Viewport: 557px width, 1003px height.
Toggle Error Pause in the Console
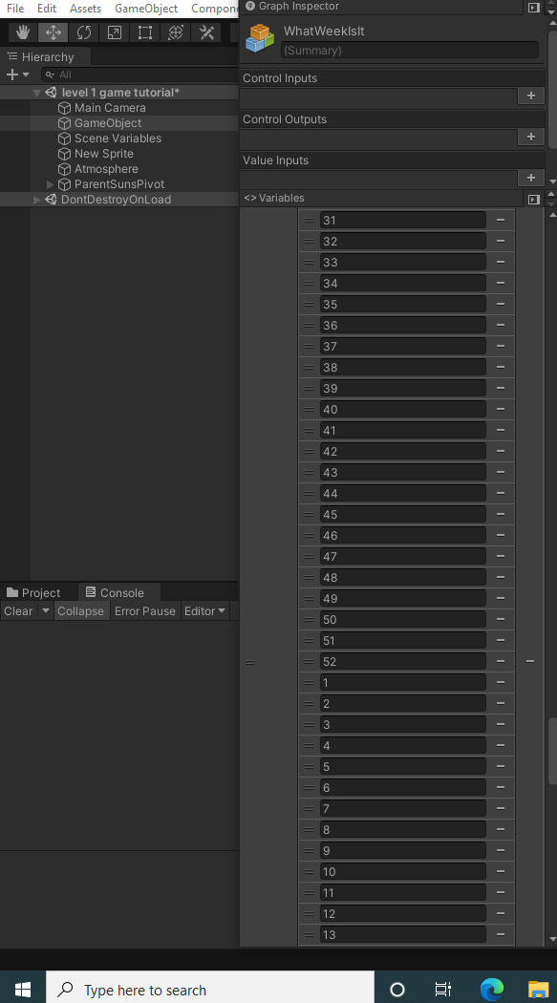tap(144, 611)
